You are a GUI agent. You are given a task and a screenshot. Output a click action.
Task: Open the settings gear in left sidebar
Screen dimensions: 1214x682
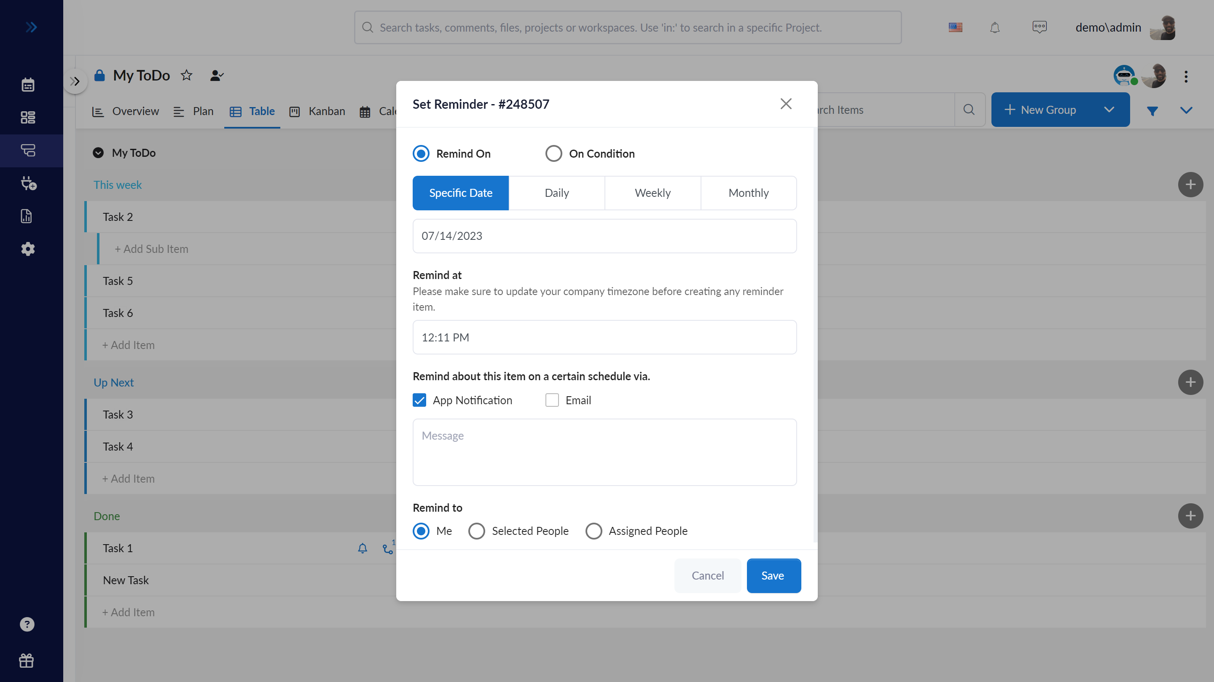pos(28,249)
